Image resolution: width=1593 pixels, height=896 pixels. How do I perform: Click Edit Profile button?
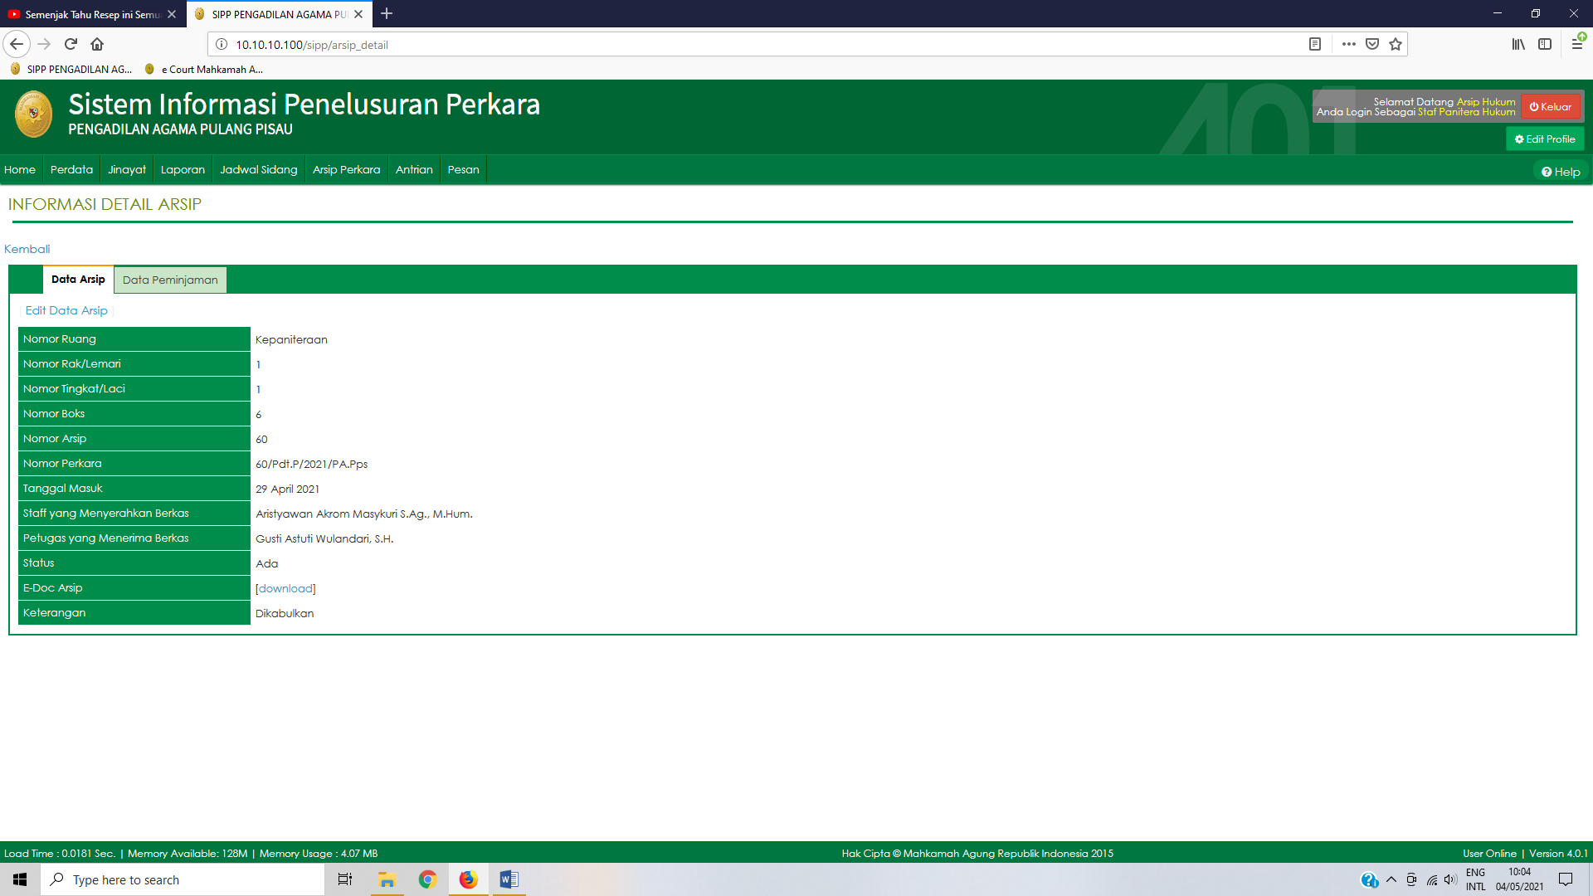pos(1545,139)
